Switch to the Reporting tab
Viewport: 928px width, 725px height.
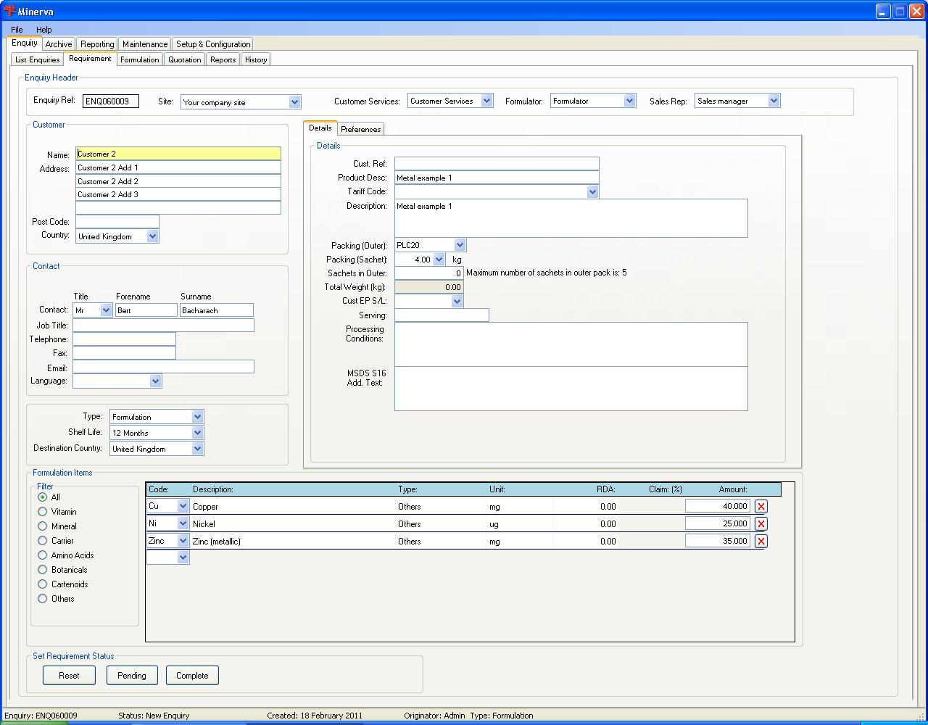pos(97,44)
